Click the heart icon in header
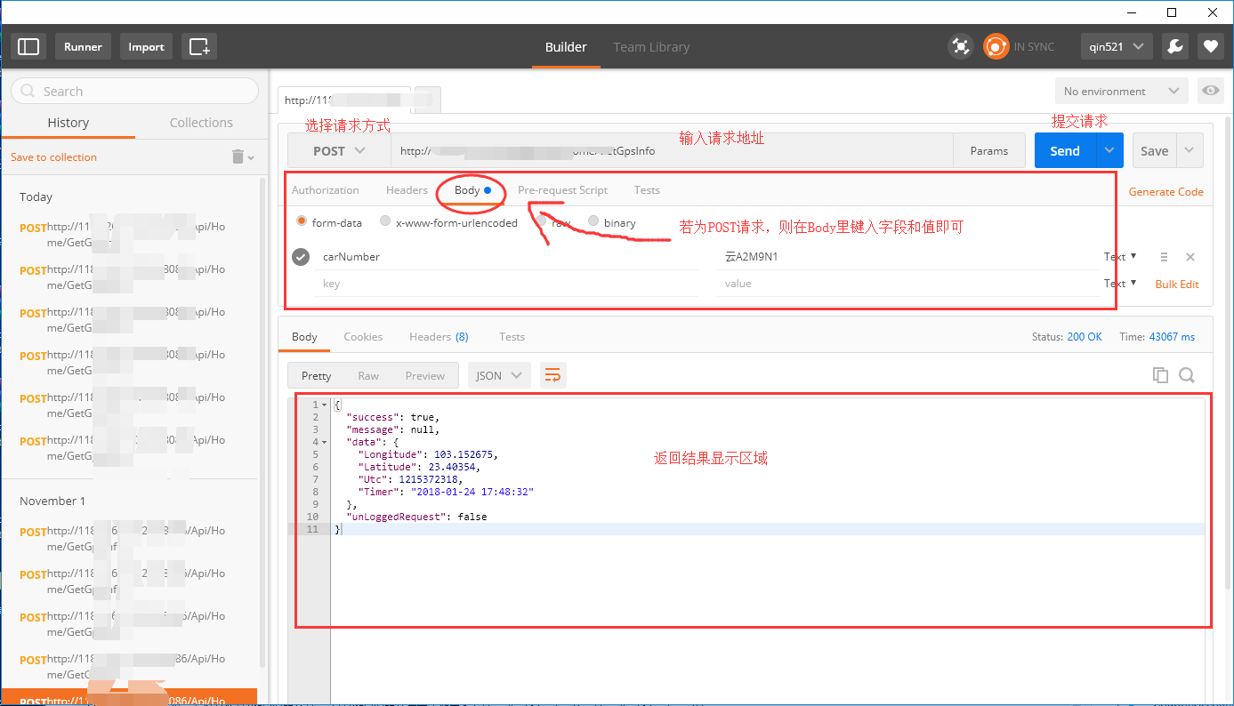Screen dimensions: 1234x706 [x=1210, y=47]
